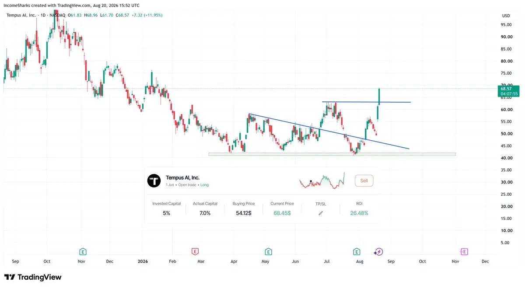This screenshot has height=288, width=525.
Task: Edit TP/SL via the pencil icon
Action: (320, 213)
